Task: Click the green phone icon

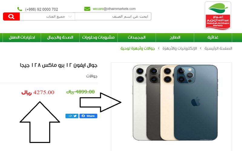Action: pyautogui.click(x=20, y=9)
